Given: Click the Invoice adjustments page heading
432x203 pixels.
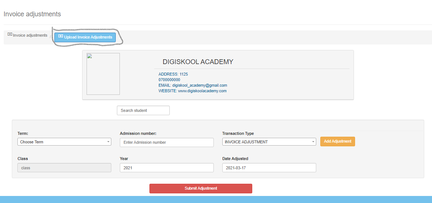Looking at the screenshot, I should 32,14.
